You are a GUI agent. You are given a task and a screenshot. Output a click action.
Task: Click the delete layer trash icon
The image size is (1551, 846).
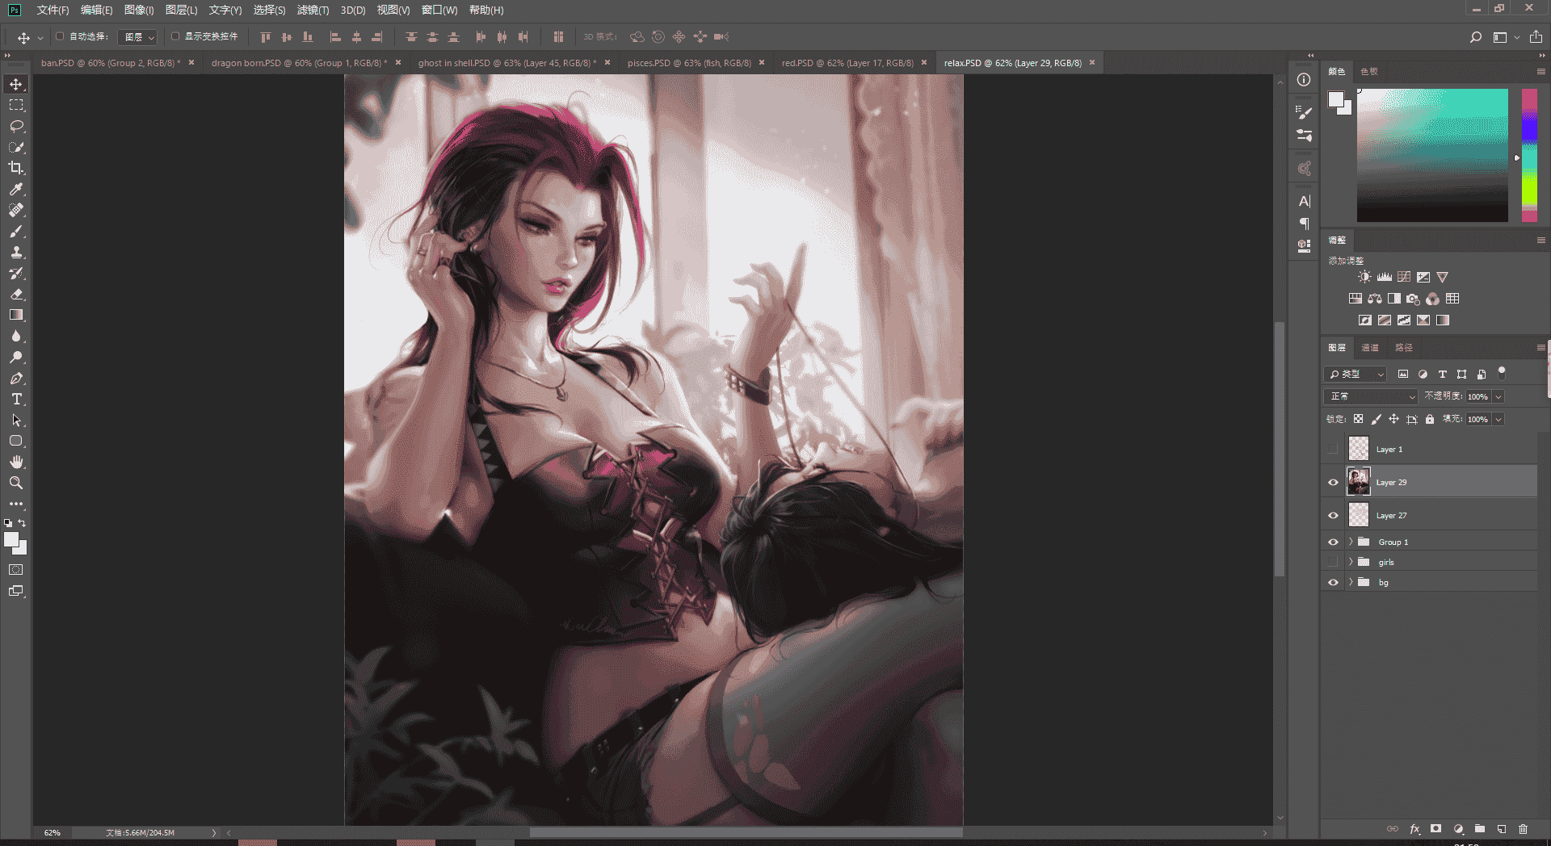1523,829
